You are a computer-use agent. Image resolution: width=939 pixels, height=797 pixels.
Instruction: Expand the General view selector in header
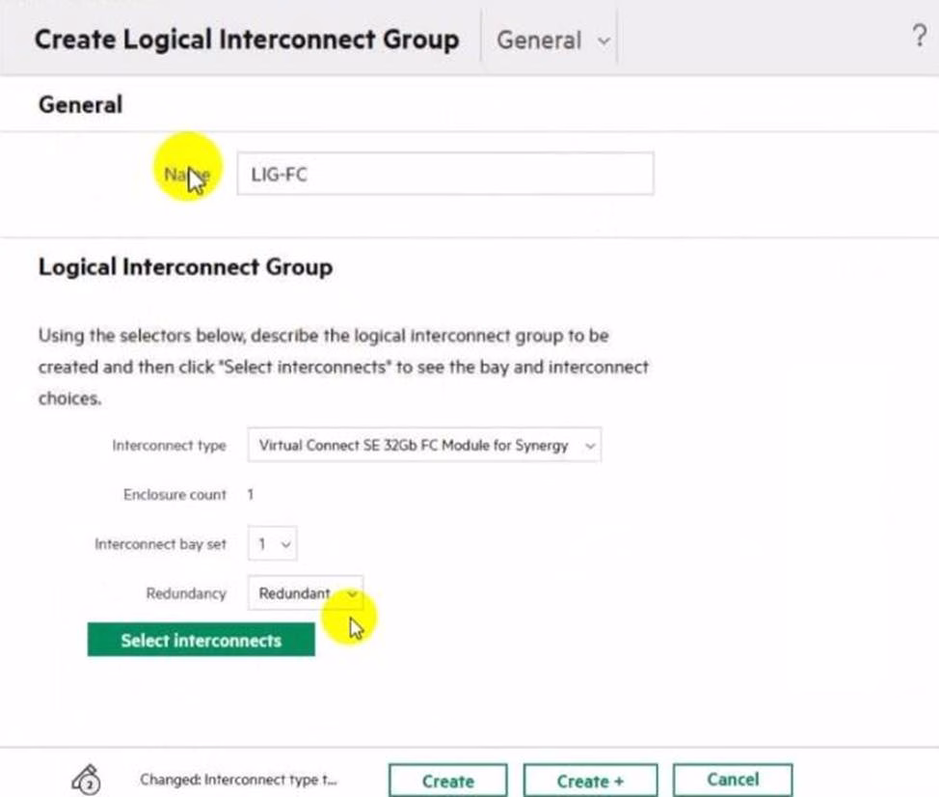pos(552,41)
